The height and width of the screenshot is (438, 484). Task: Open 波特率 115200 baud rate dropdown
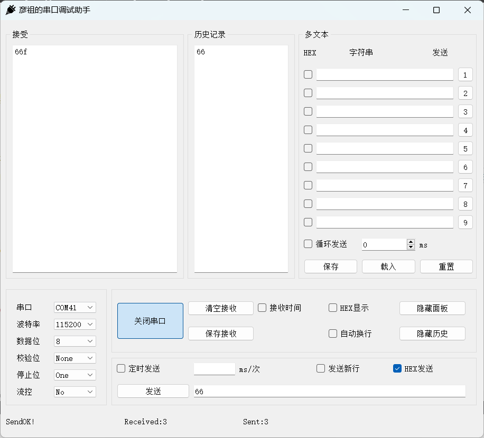tap(75, 325)
